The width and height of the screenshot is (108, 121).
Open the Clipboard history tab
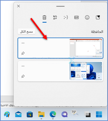pos(44,17)
